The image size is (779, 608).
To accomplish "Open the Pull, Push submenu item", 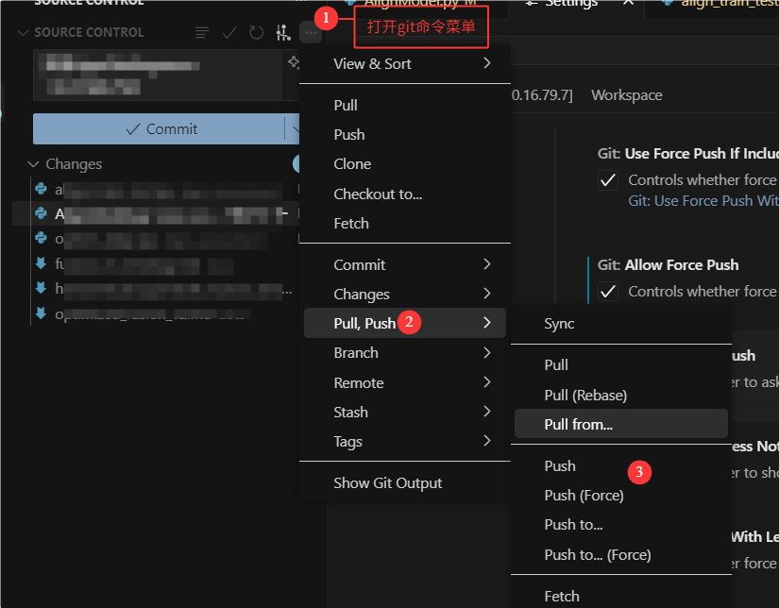I will pyautogui.click(x=405, y=323).
